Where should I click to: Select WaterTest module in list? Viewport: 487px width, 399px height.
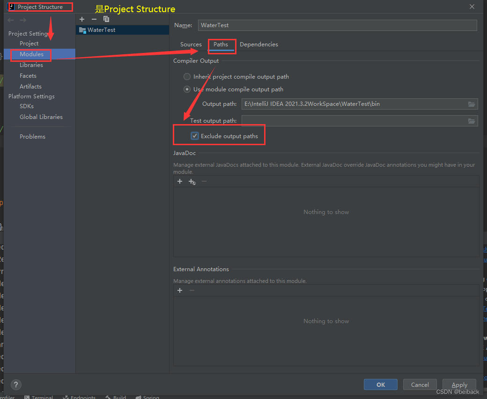point(122,30)
